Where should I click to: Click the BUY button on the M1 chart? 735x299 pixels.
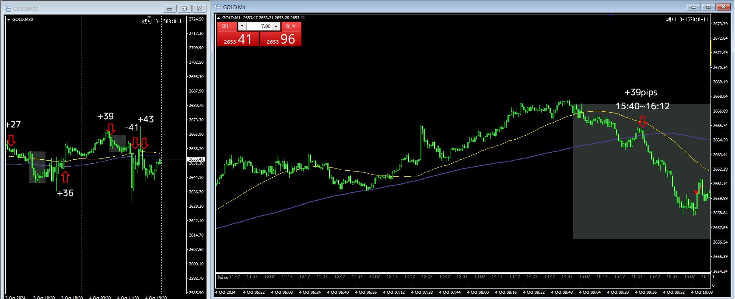291,27
